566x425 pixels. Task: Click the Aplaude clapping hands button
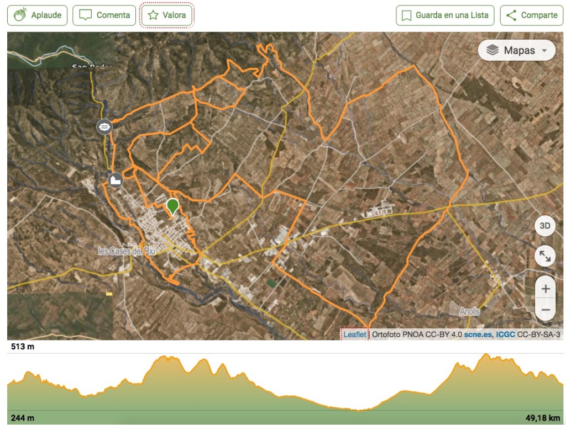38,15
